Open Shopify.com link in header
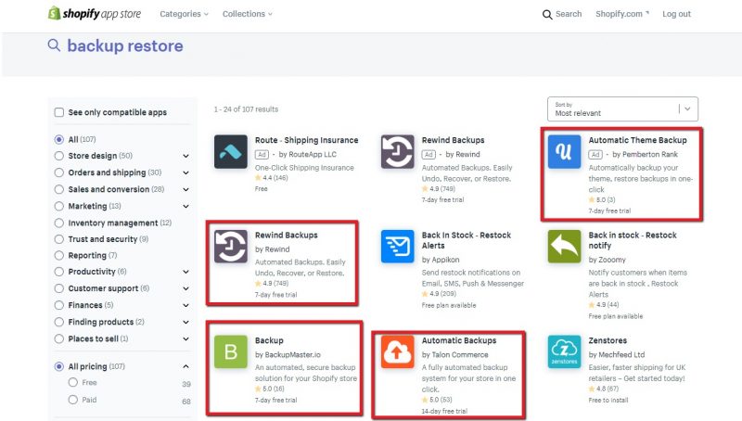 [x=622, y=14]
